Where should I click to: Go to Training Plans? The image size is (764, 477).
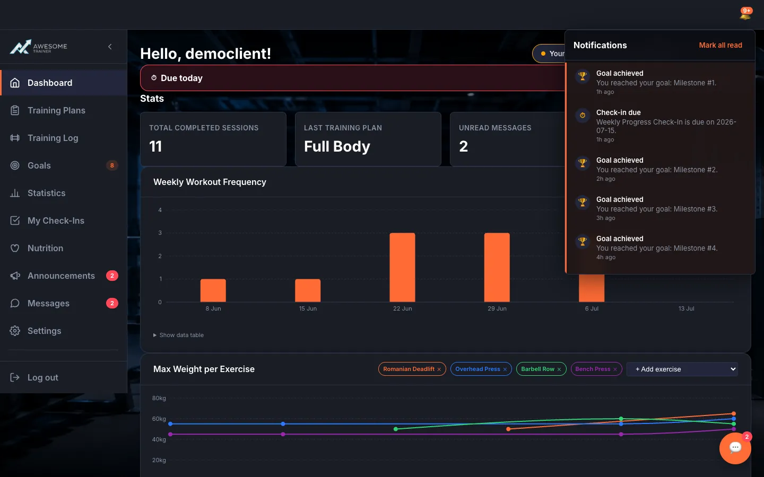click(x=64, y=110)
